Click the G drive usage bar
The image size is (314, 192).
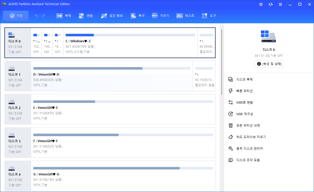click(123, 168)
